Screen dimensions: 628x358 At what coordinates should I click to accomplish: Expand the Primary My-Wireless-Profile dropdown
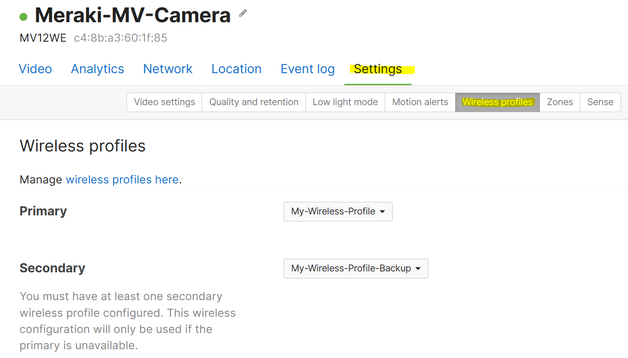(x=338, y=211)
